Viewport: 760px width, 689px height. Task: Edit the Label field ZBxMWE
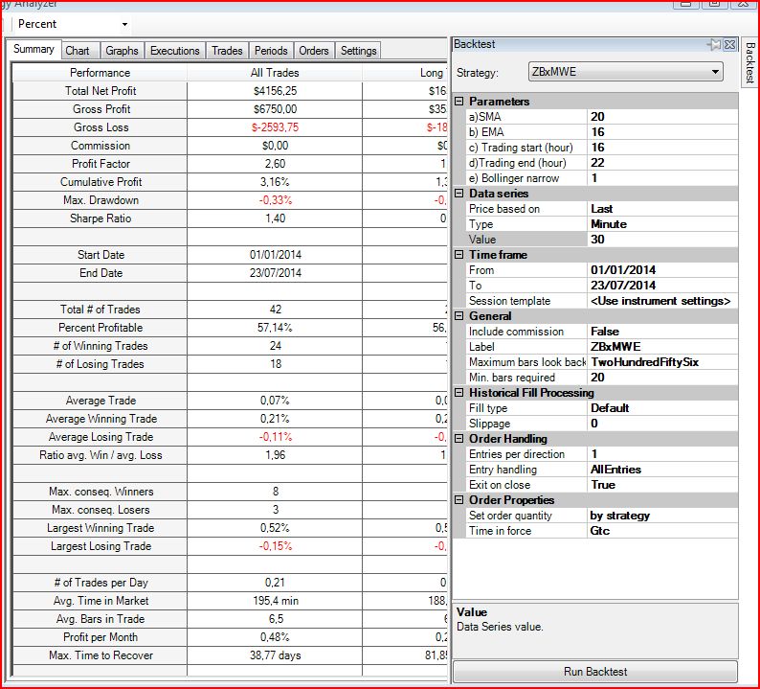pyautogui.click(x=662, y=347)
